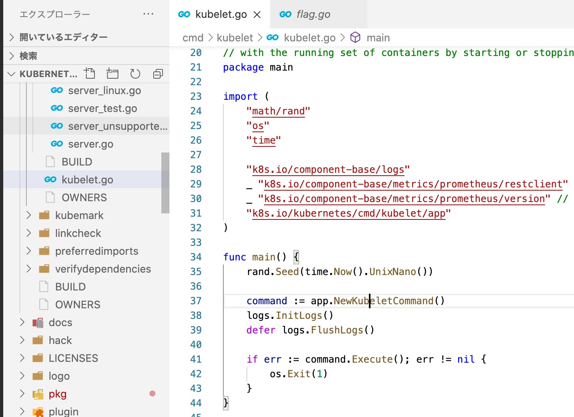The image size is (574, 417).
Task: Click the kubemark folder icon
Action: tap(44, 215)
